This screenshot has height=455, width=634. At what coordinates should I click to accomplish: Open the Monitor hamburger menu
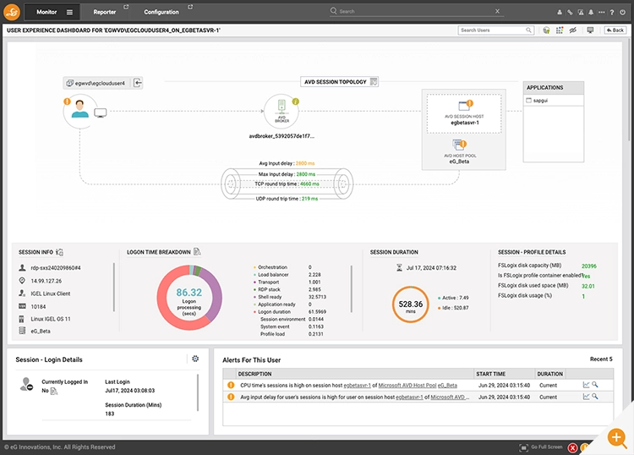tap(69, 12)
